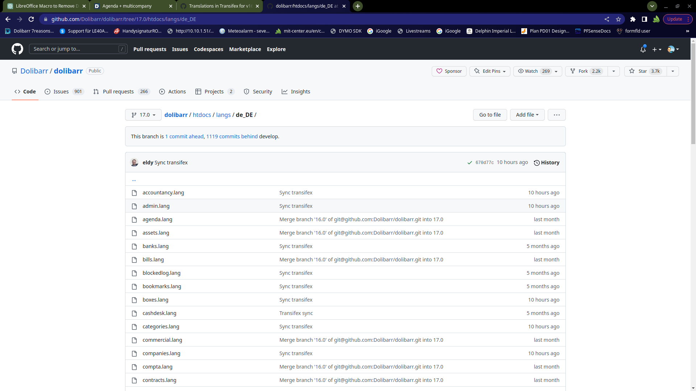
Task: Open the 1119 commits behind link
Action: (232, 136)
